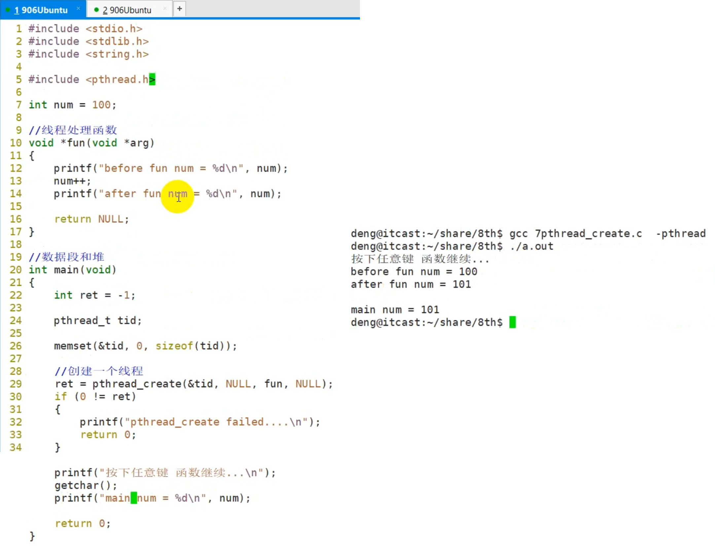Click the 'getchar();' line in the code
Screen dimensions: 715x546
pyautogui.click(x=86, y=485)
